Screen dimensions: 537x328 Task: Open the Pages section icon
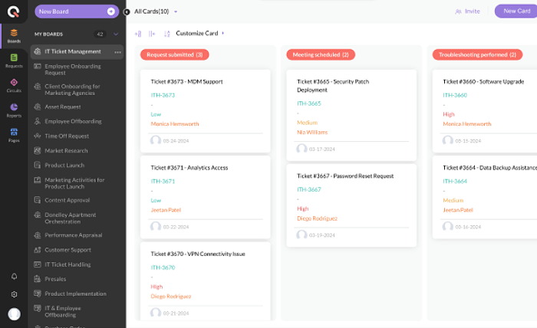[14, 135]
